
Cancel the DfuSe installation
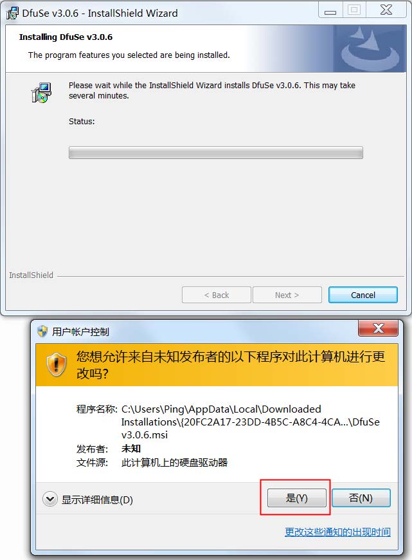[363, 295]
